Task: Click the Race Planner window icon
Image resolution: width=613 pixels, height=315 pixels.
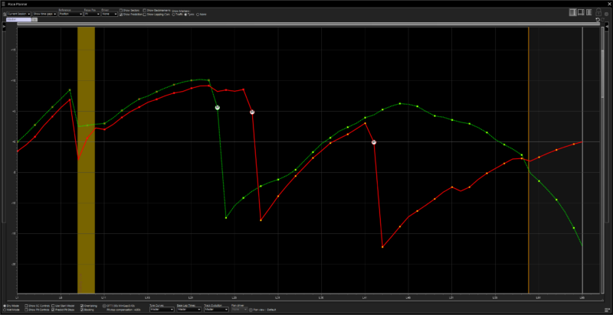Action: 4,3
